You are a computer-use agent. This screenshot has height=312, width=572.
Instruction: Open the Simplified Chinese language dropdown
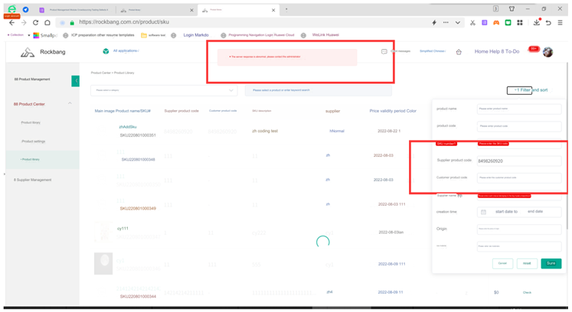pyautogui.click(x=433, y=51)
